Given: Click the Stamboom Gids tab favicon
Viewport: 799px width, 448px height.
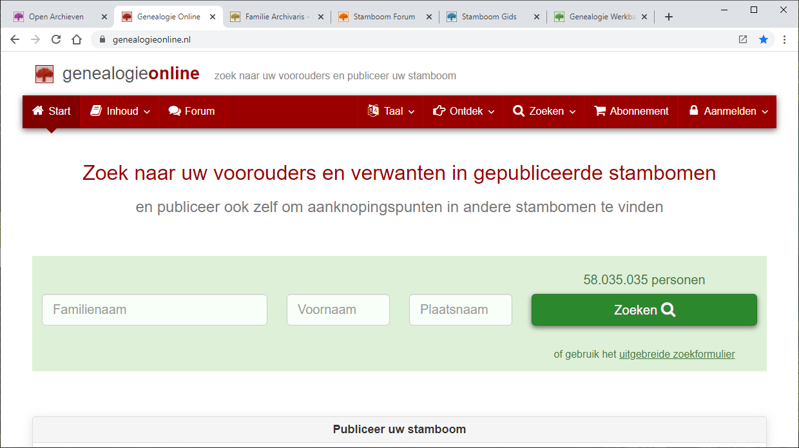Looking at the screenshot, I should 452,17.
